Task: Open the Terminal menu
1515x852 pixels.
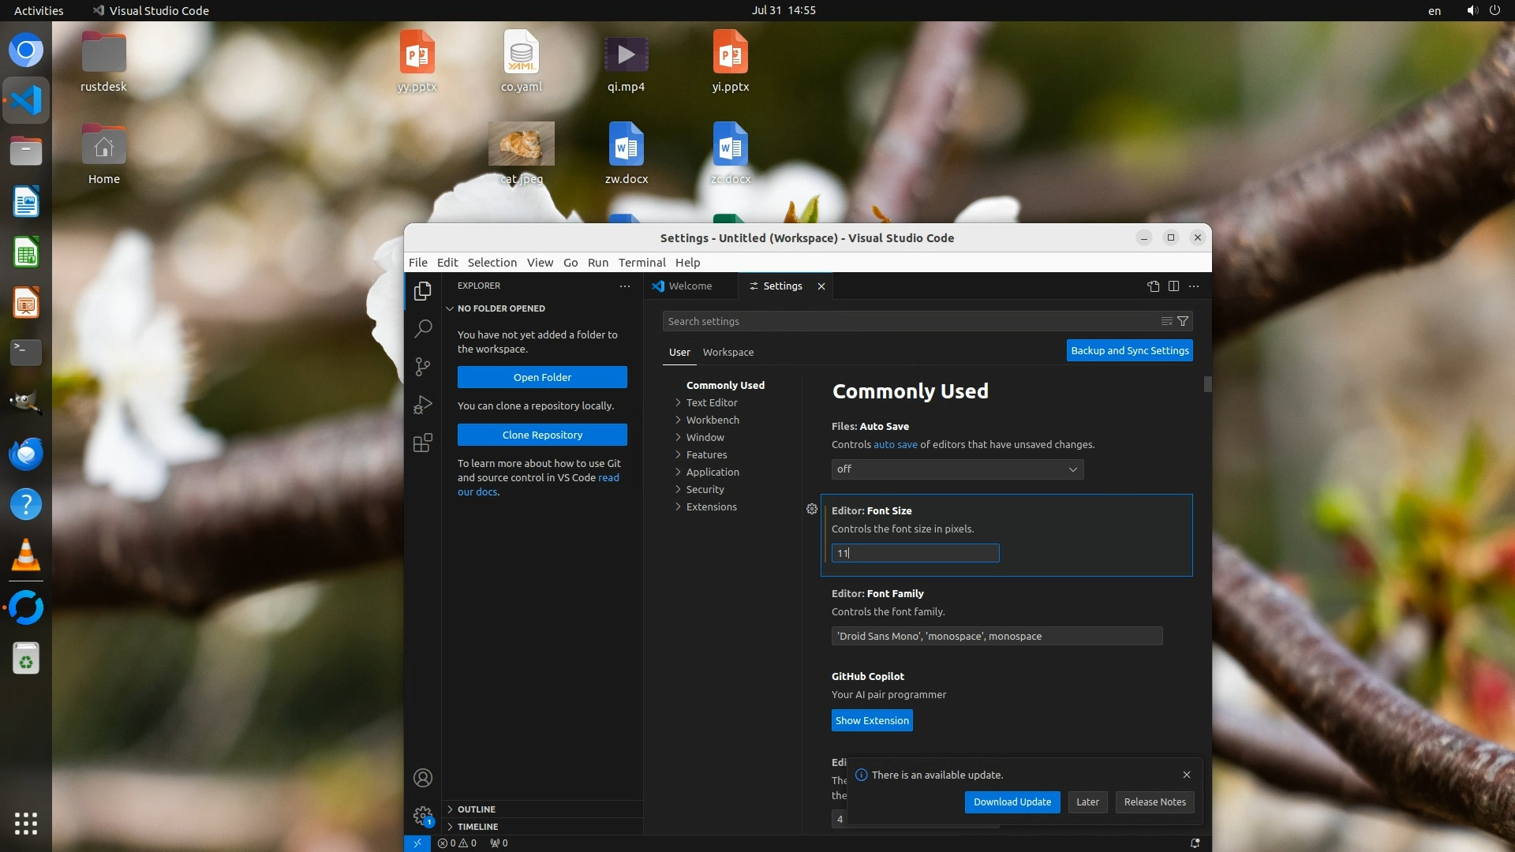Action: (x=642, y=263)
